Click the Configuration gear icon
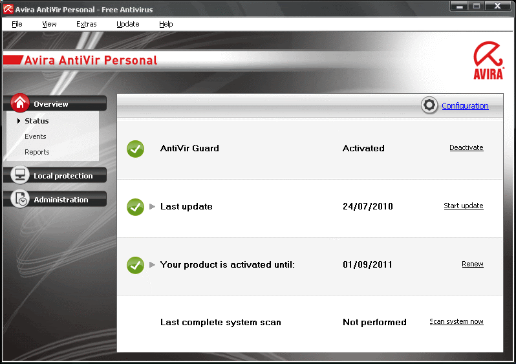This screenshot has height=364, width=516. point(429,105)
